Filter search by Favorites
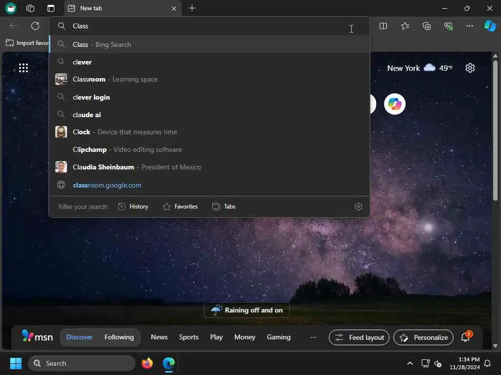The width and height of the screenshot is (501, 375). coord(180,207)
